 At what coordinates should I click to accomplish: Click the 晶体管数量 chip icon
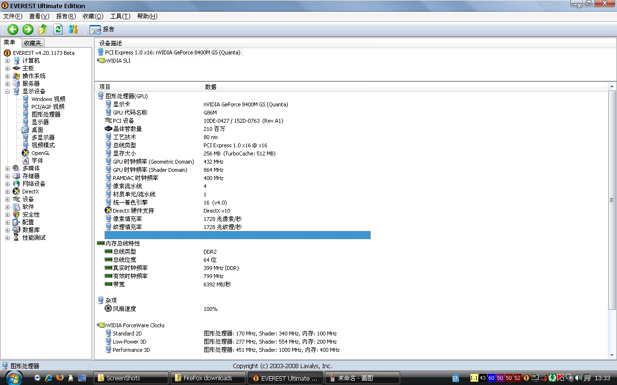(x=108, y=129)
